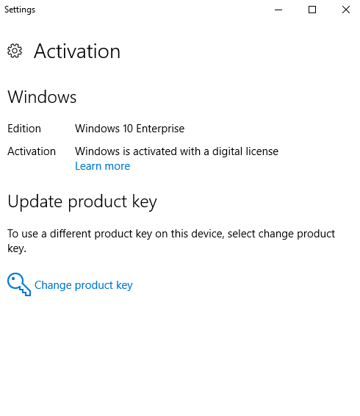Click the Edition label
The image size is (360, 416).
click(x=24, y=129)
